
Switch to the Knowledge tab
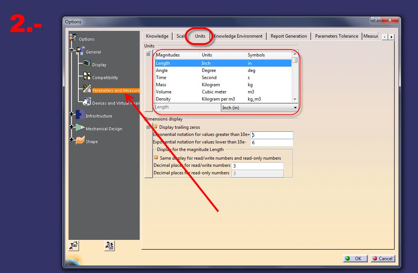(x=157, y=36)
